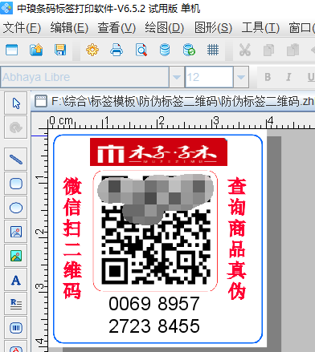Click the font size 12 field
The image size is (315, 352).
(x=209, y=77)
